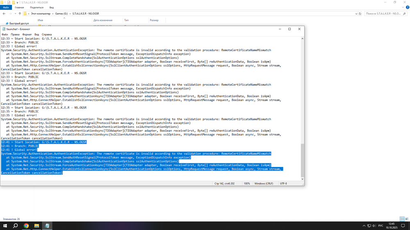
Task: Switch to the Главная ribbon tab
Action: (x=19, y=7)
